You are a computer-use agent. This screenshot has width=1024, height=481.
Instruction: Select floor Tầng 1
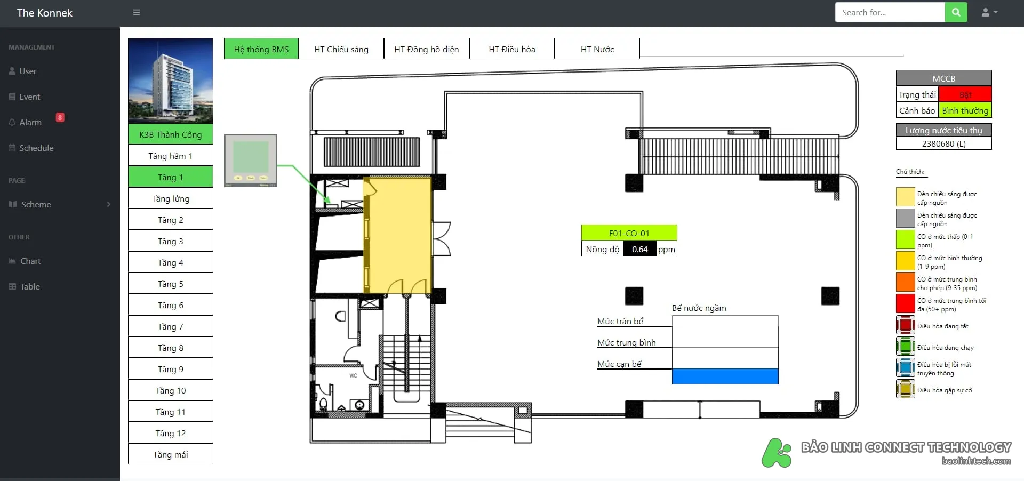[171, 177]
